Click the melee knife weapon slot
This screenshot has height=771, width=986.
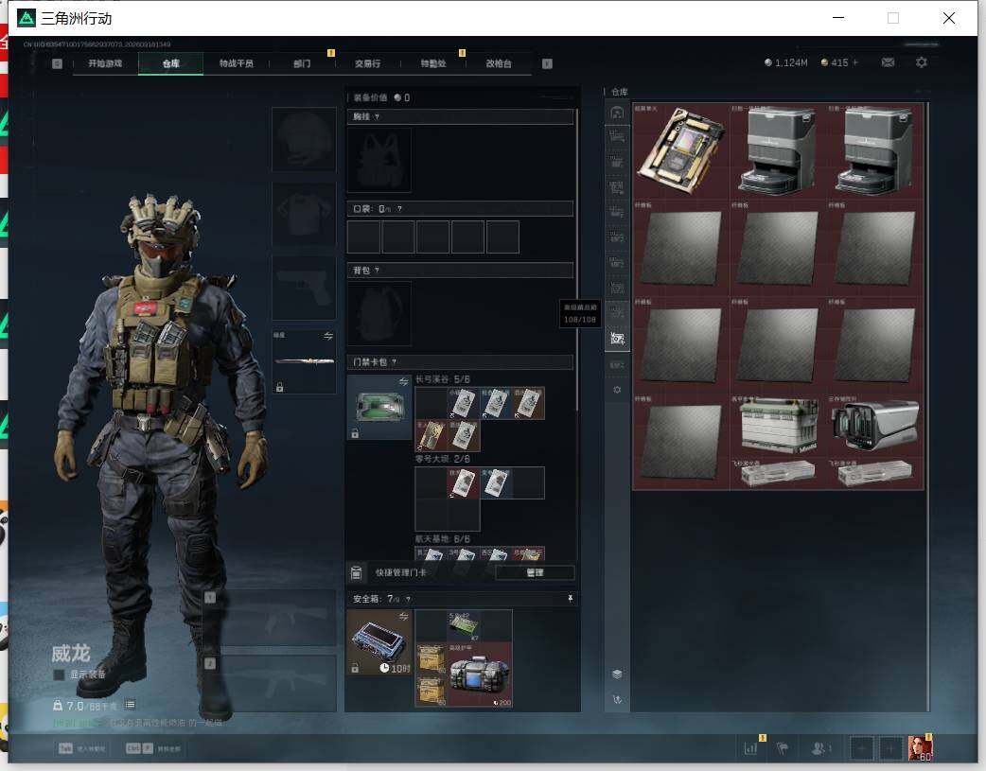[x=304, y=361]
